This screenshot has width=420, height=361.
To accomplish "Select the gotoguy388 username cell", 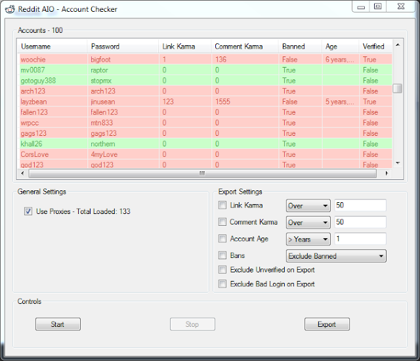I will coord(53,81).
